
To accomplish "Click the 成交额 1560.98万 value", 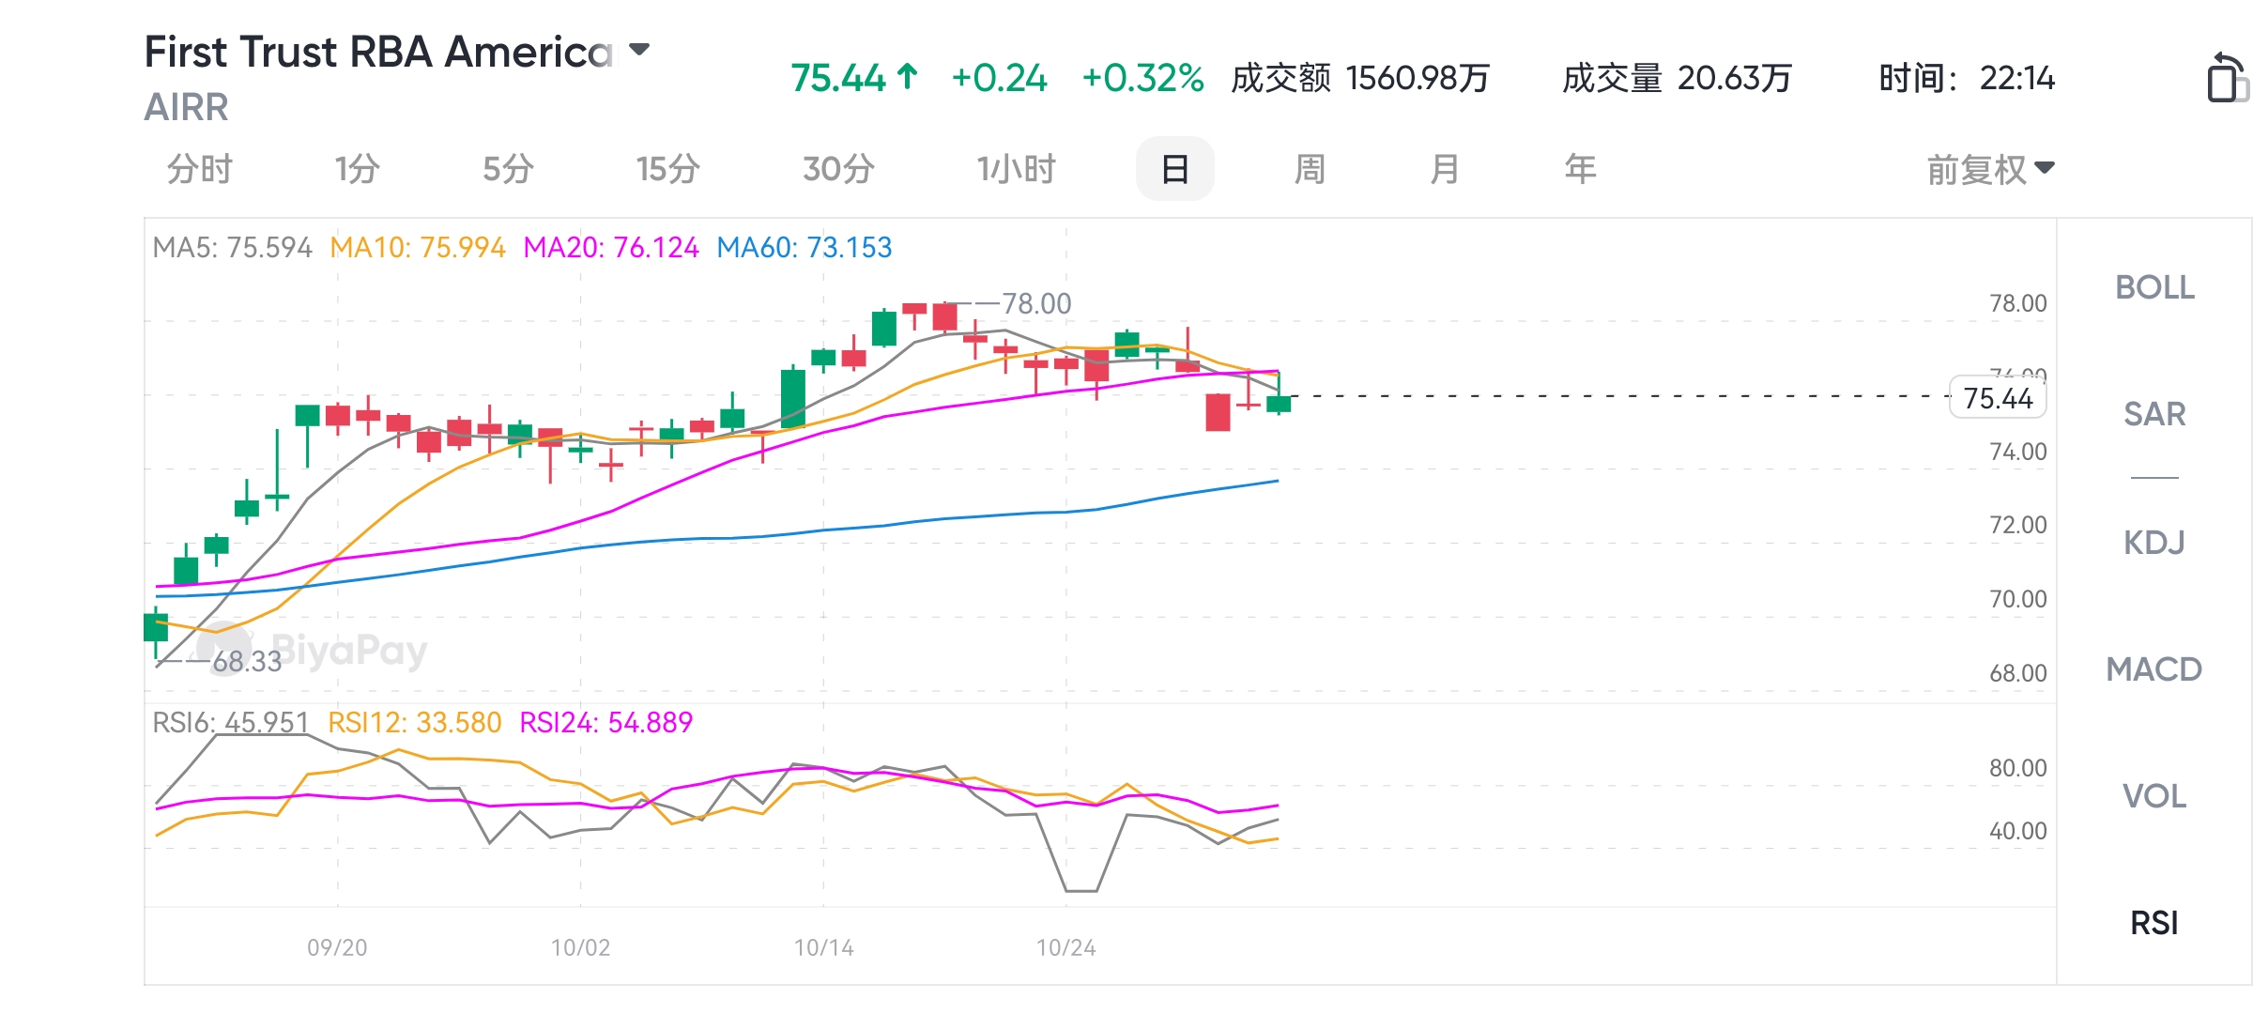I will tap(1360, 78).
